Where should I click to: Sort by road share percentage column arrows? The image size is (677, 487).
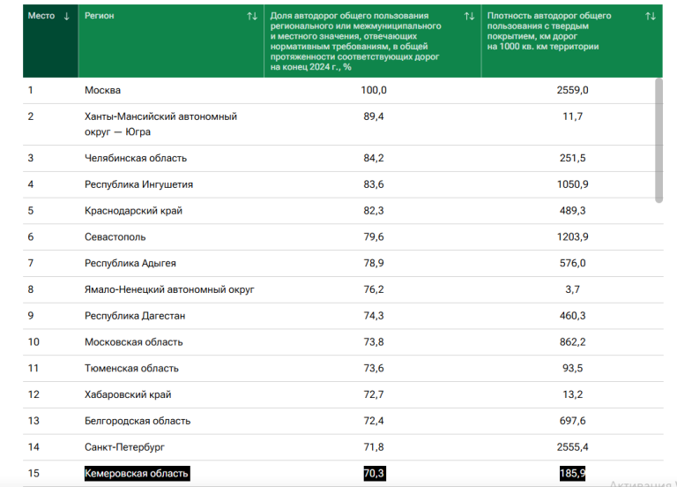(x=469, y=16)
